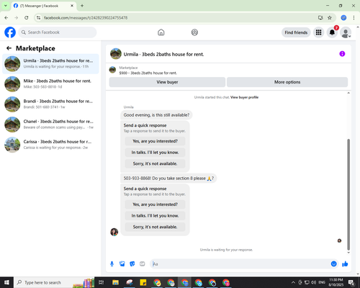The image size is (360, 288).
Task: Open the volume control in system tray
Action: tap(313, 282)
